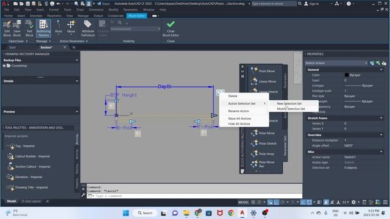Select Polar Move Pair parameter set
390x219 pixels.
[263, 164]
